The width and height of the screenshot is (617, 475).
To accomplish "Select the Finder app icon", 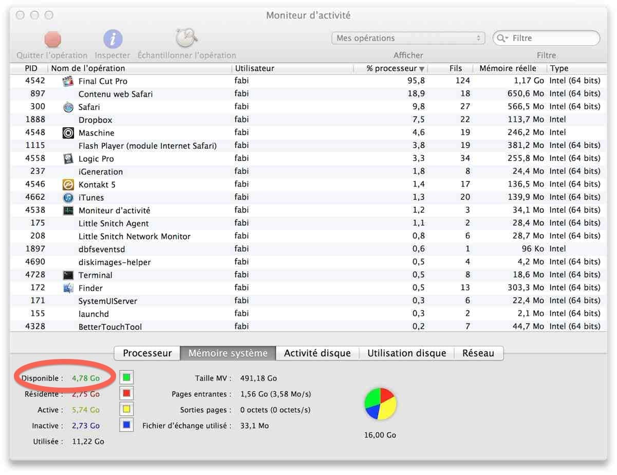I will point(68,288).
